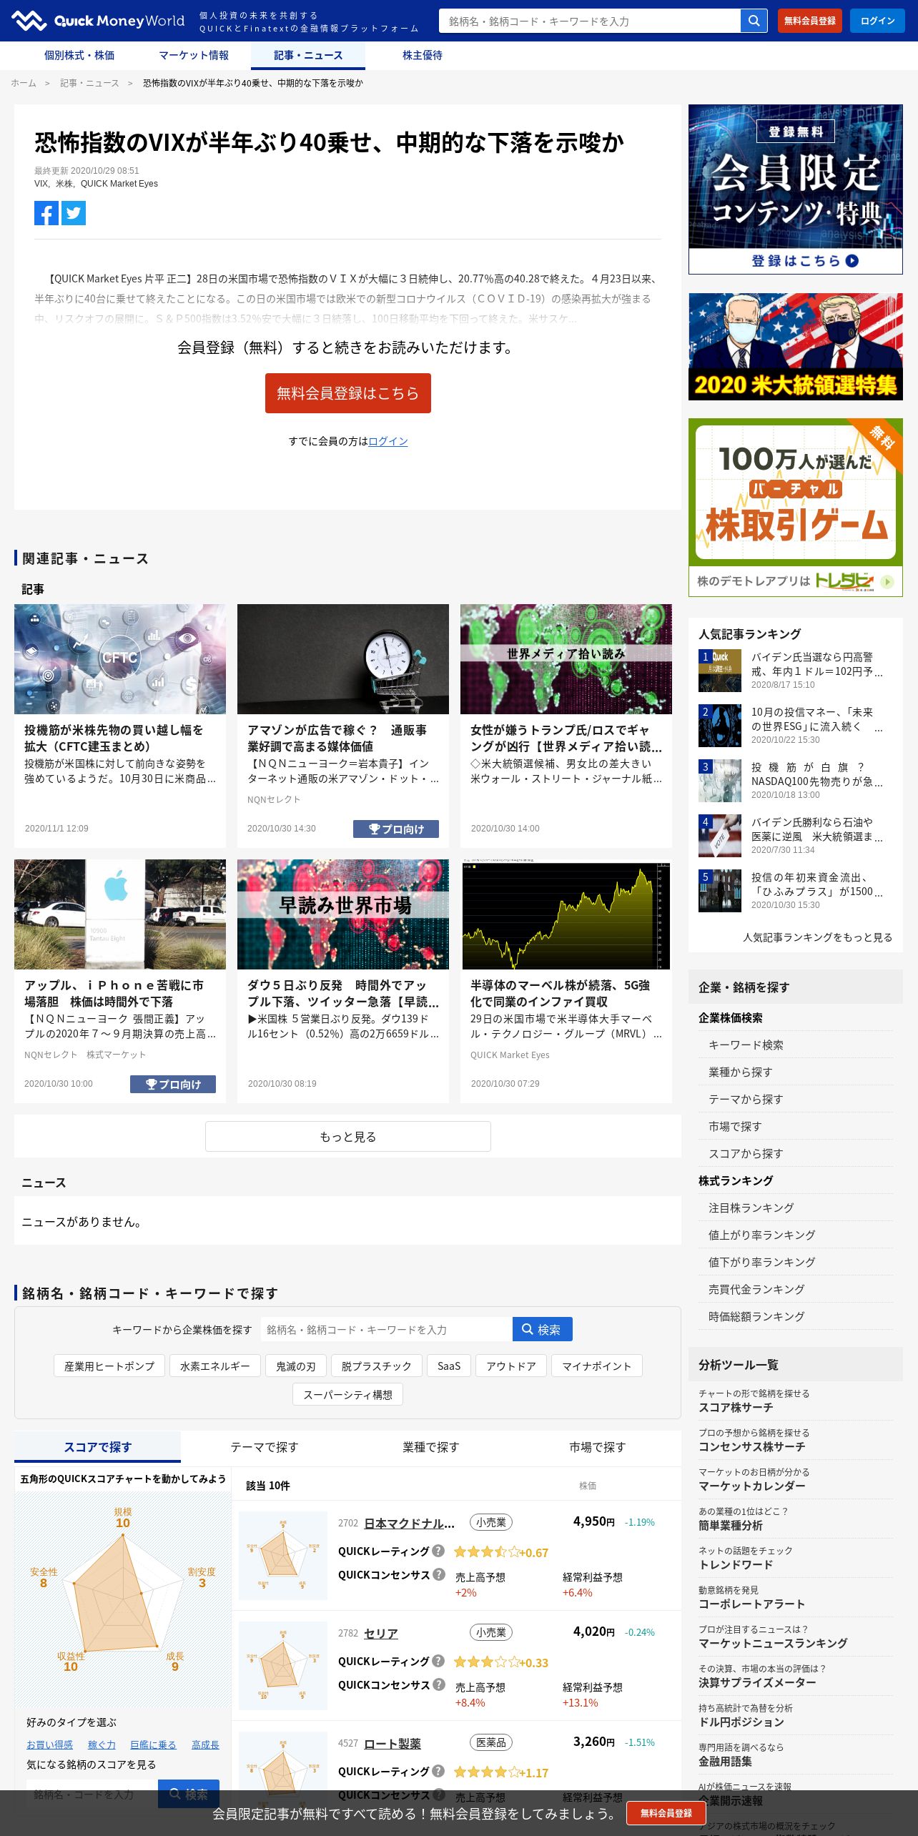918x1836 pixels.
Task: Follow the 記事・ニュース breadcrumb link
Action: 89,83
